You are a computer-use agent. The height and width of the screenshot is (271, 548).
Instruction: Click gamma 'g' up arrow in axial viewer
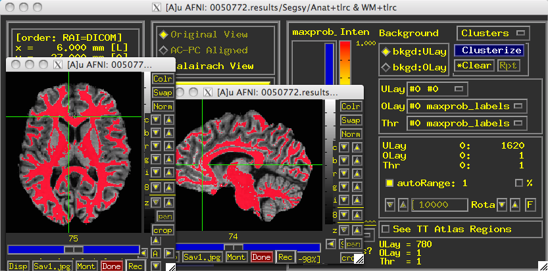pos(169,160)
